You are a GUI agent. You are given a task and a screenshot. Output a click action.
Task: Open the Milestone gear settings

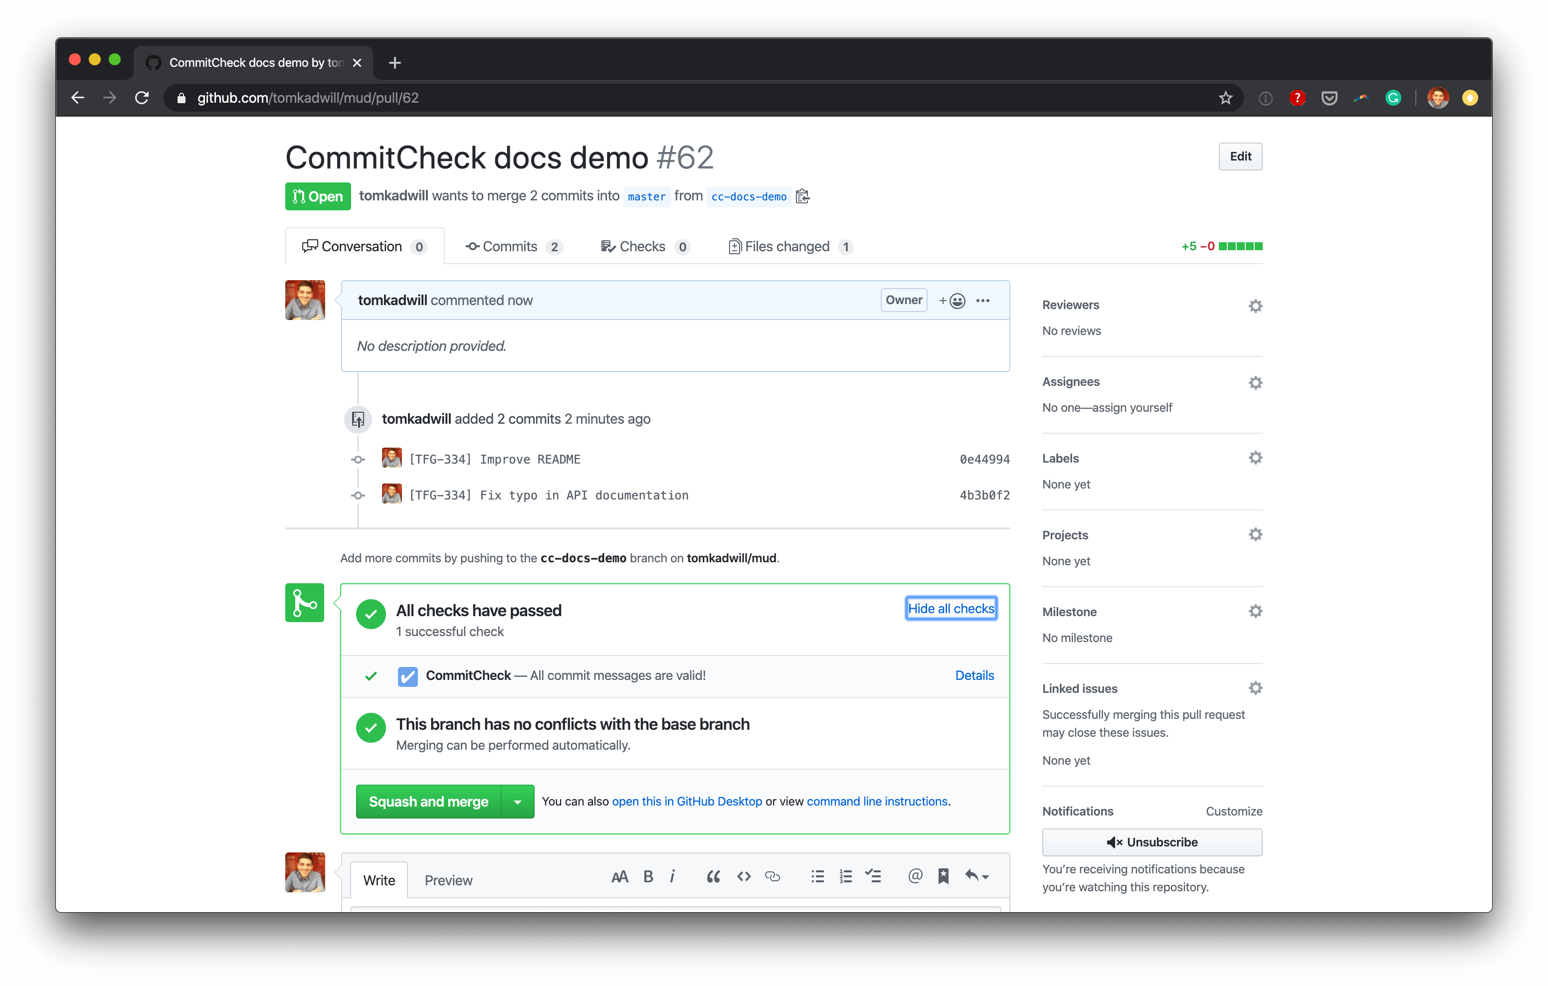[x=1255, y=611]
